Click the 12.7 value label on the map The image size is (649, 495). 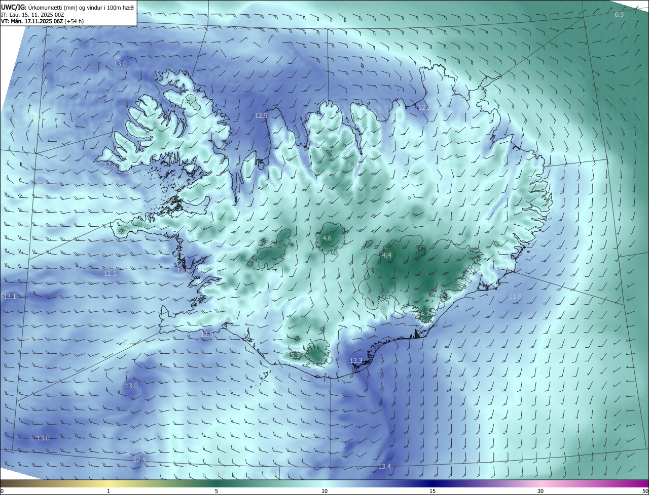pos(110,165)
